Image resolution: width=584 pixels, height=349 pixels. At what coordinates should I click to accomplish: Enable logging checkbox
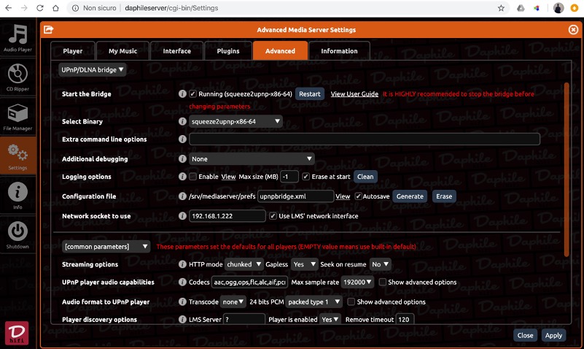[x=193, y=177]
